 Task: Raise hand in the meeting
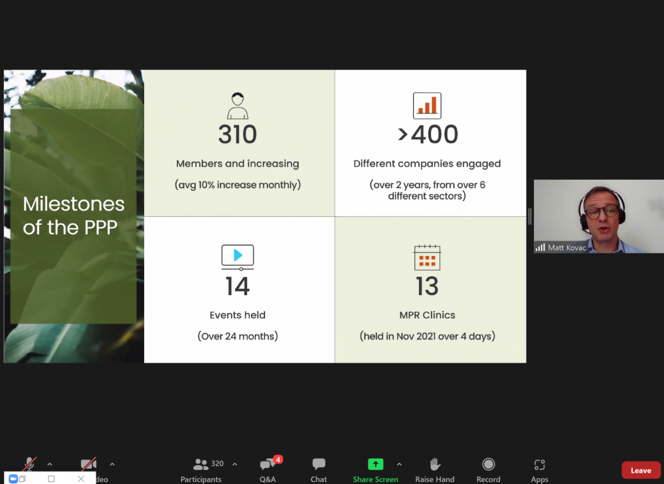click(435, 469)
